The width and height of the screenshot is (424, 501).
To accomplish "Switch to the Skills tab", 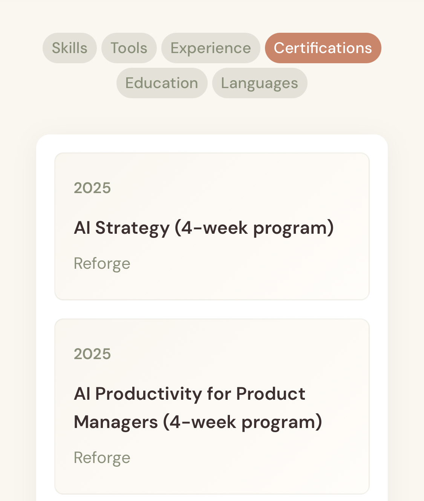I will 70,48.
